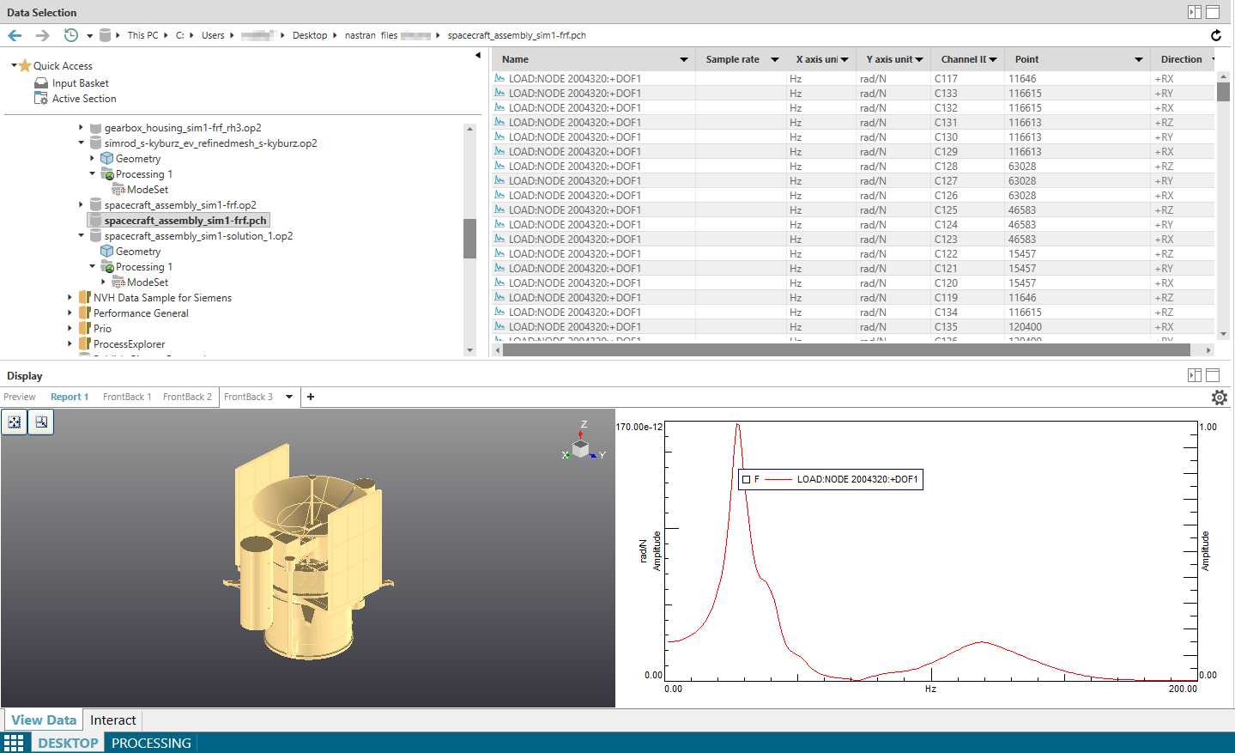This screenshot has height=753, width=1235.
Task: Select the row with Channel C128
Action: (x=853, y=166)
